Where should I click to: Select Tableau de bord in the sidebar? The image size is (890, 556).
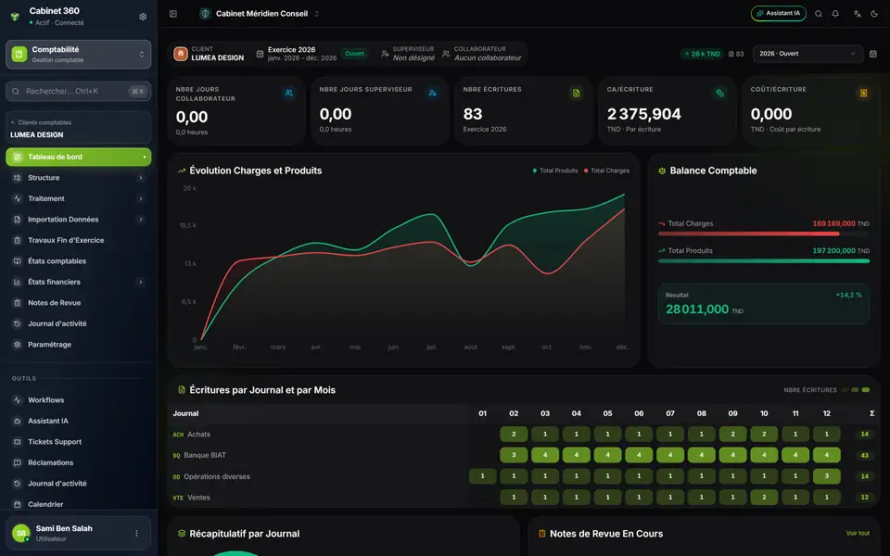click(x=78, y=158)
